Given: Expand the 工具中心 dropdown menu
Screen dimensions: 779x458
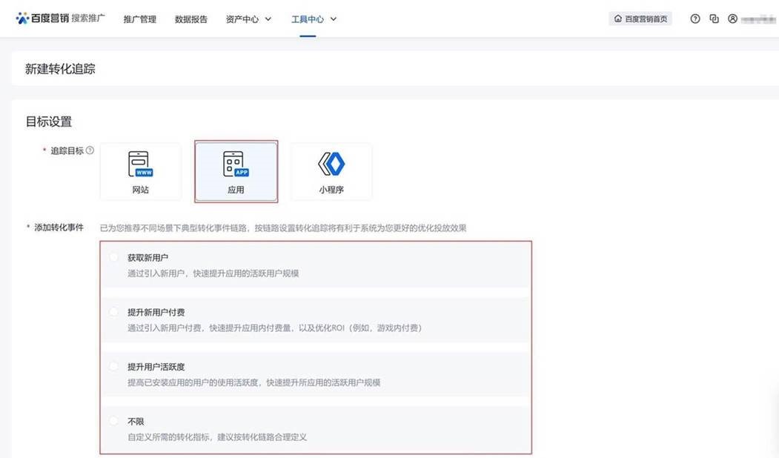Looking at the screenshot, I should click(314, 19).
